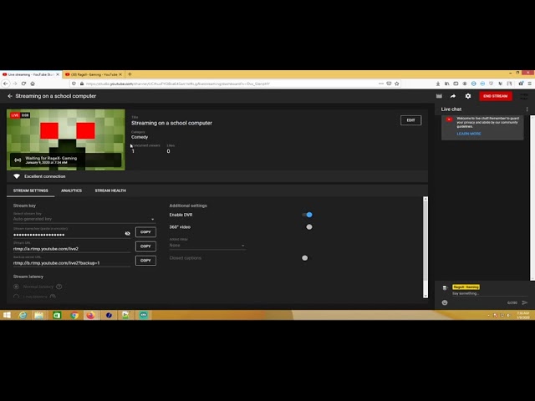Screen dimensions: 535x401
Task: Click the live chat vertical scrollbar
Action: tap(532, 198)
